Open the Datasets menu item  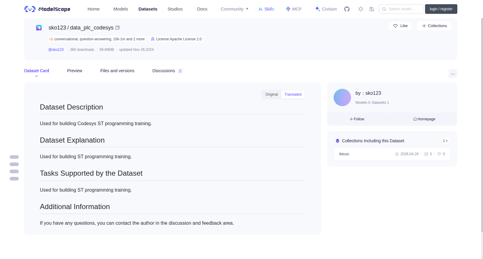pyautogui.click(x=148, y=9)
